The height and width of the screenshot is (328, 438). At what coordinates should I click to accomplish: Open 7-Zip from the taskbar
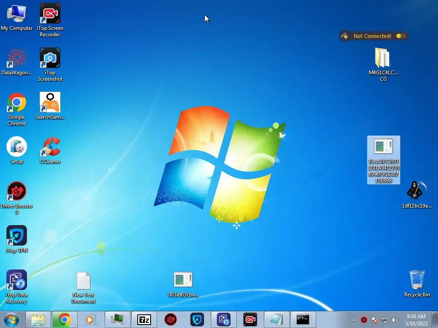[144, 319]
